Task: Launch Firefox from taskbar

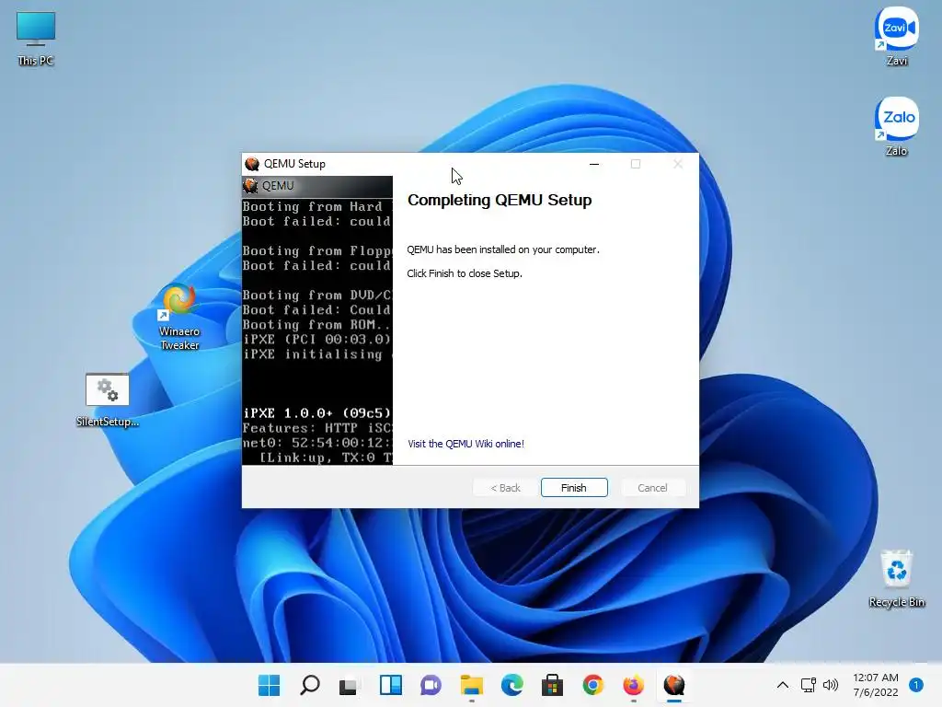Action: (633, 685)
